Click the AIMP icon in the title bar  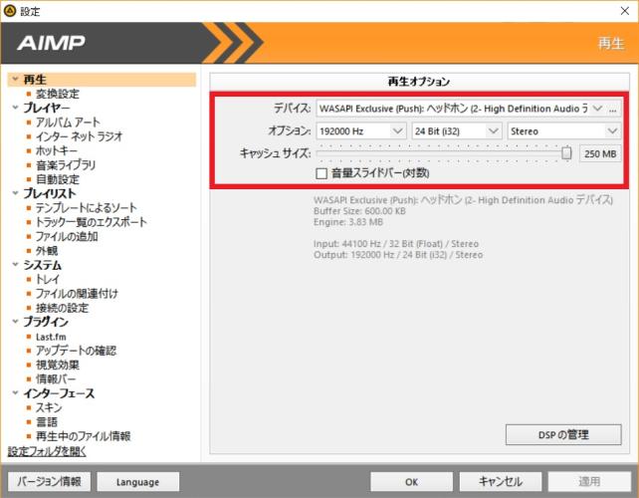[10, 11]
